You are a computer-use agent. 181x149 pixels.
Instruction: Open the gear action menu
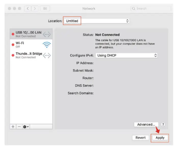click(x=26, y=127)
